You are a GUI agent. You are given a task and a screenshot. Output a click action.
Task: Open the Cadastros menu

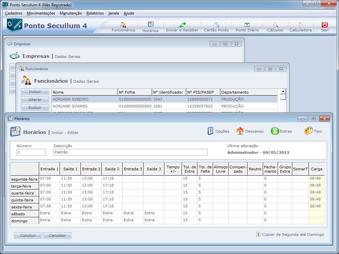click(x=13, y=13)
